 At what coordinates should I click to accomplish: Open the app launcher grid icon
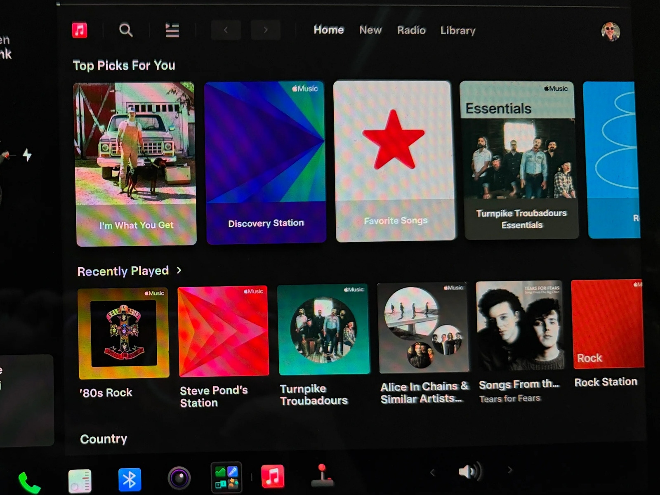tap(226, 477)
